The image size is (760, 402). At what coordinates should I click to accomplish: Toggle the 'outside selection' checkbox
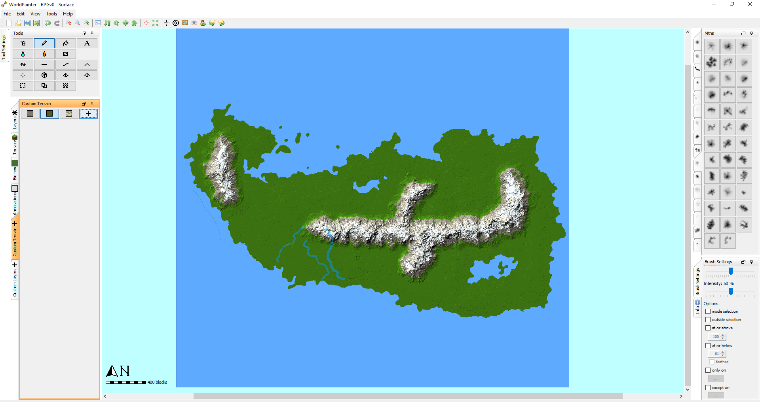pyautogui.click(x=708, y=320)
